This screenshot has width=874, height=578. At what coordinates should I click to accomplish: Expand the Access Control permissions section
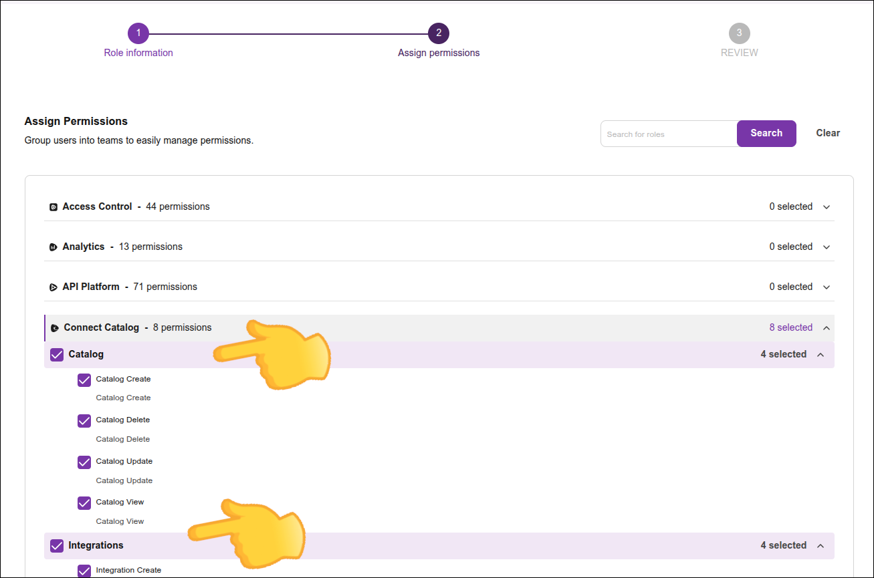coord(827,206)
